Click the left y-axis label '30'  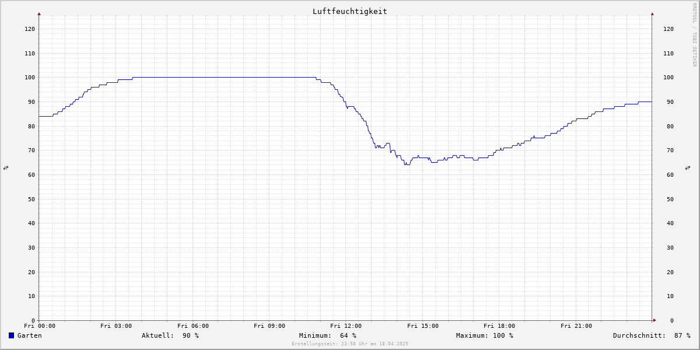click(x=32, y=248)
